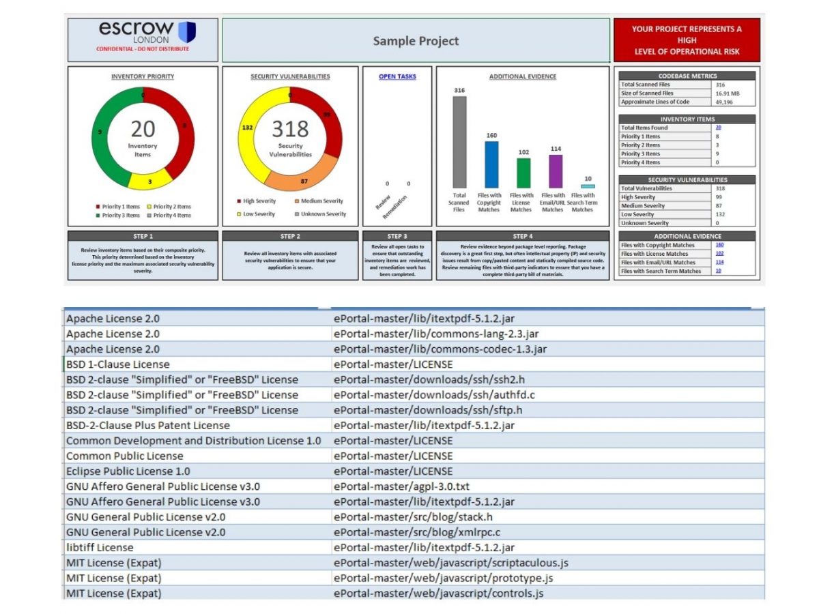Screen dimensions: 819x614
Task: Click the Escrow London shield logo
Action: tap(186, 31)
